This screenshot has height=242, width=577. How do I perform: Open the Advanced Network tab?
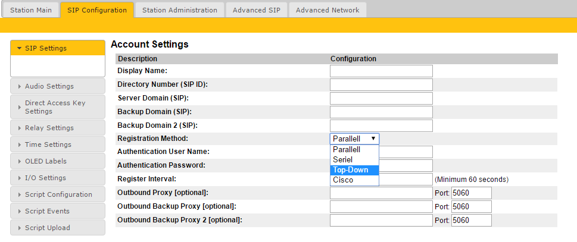(x=327, y=10)
